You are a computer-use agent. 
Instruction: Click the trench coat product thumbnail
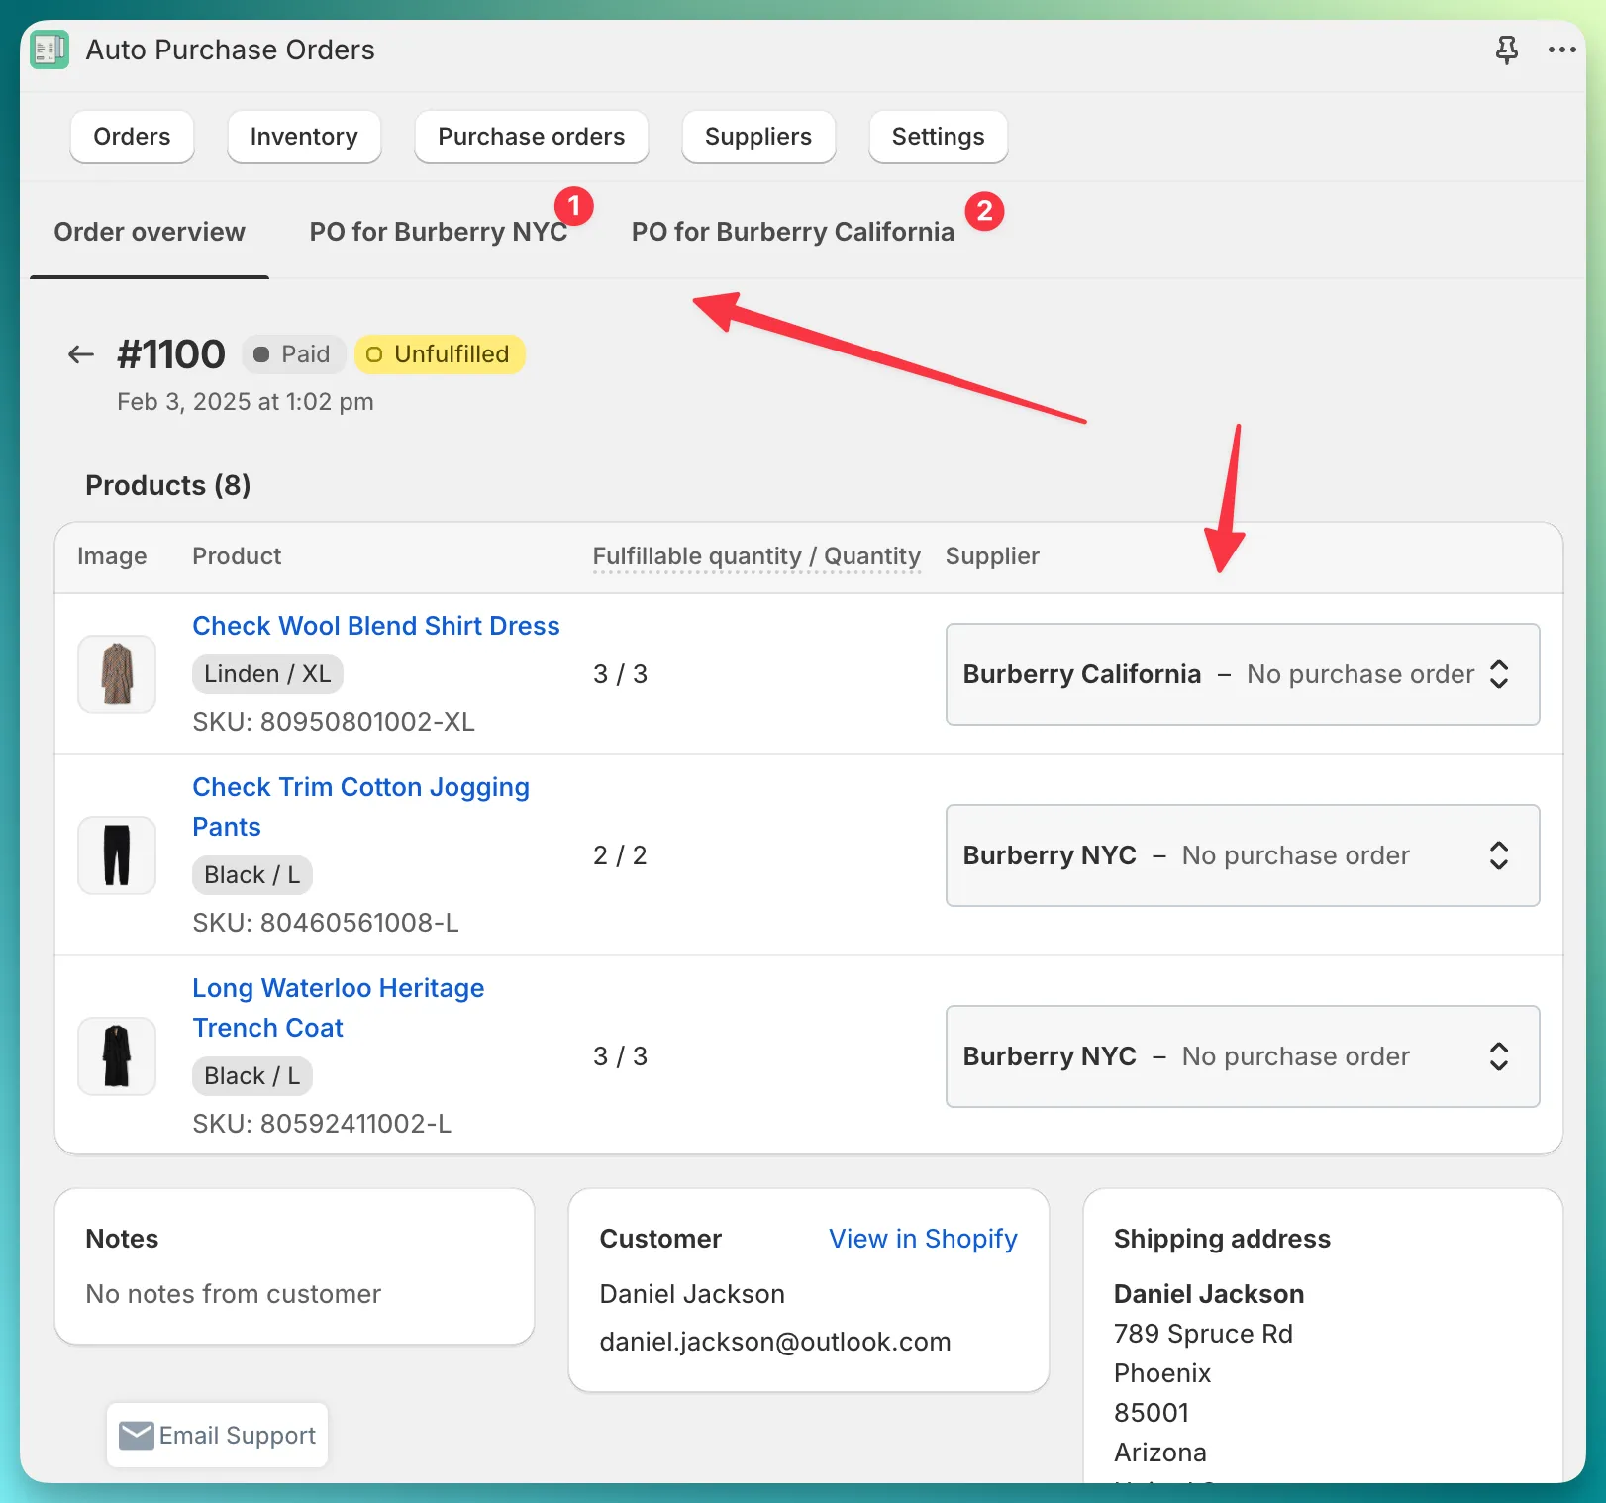[117, 1056]
